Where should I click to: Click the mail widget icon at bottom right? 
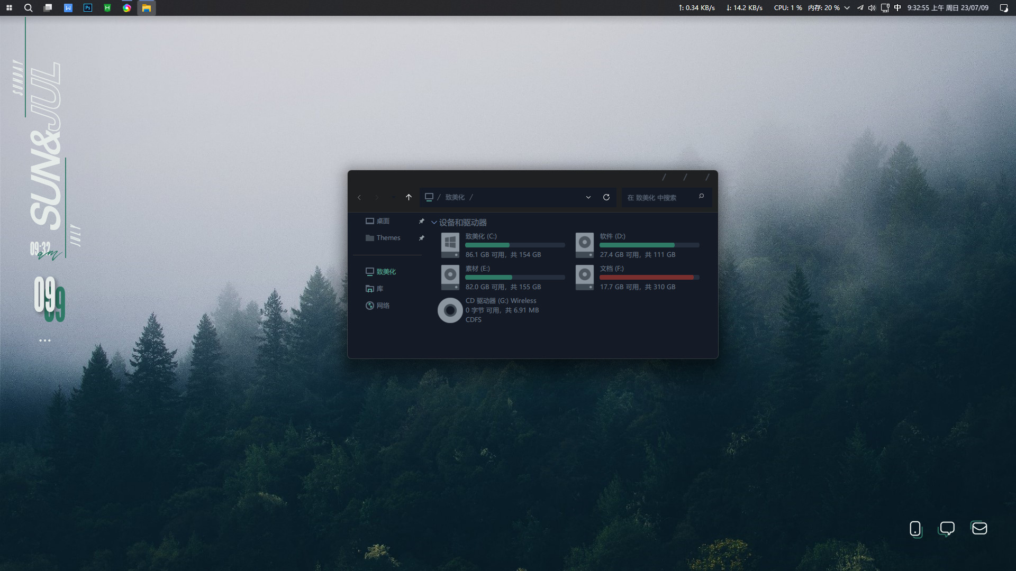979,528
